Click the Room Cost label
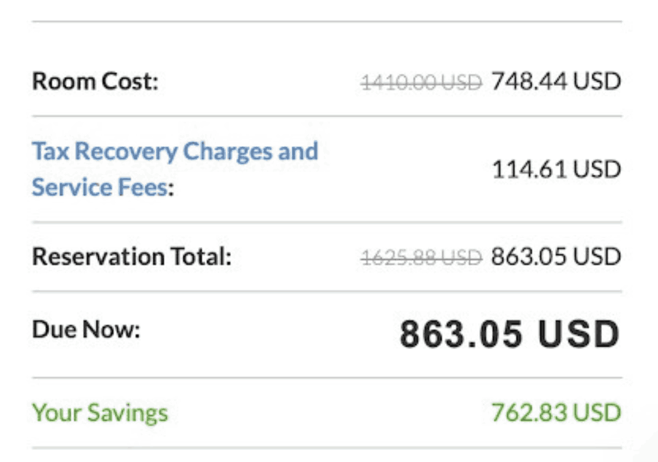 coord(96,82)
